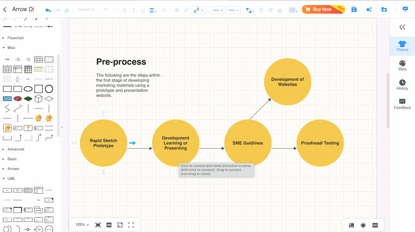
Task: Expand the Flowchart shapes section
Action: 15,38
